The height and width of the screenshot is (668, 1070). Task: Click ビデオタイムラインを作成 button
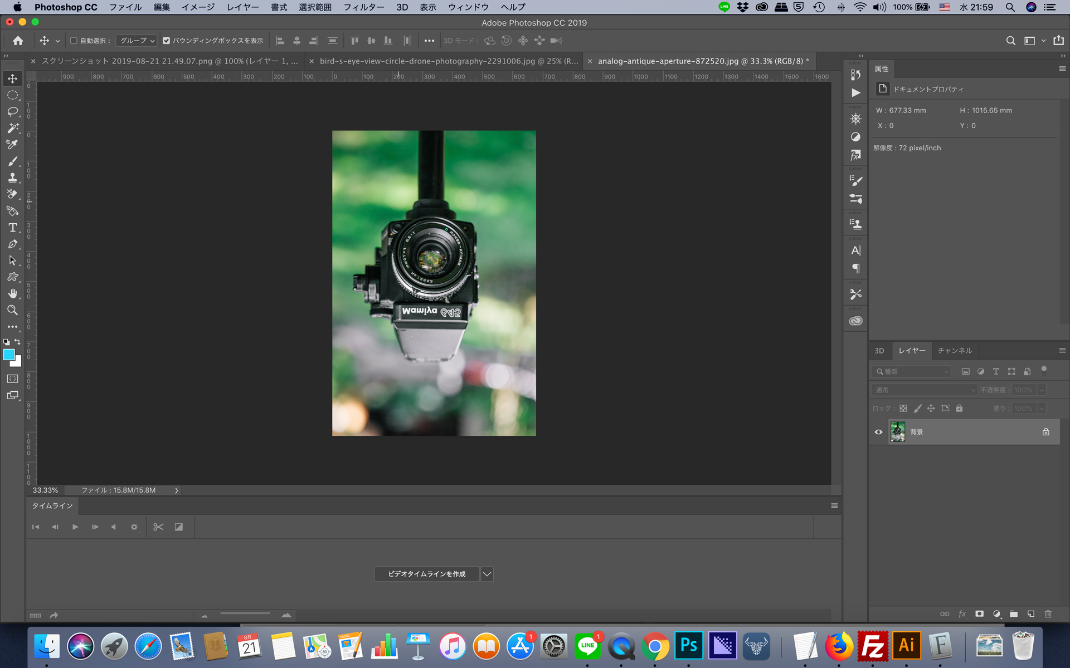(x=427, y=574)
